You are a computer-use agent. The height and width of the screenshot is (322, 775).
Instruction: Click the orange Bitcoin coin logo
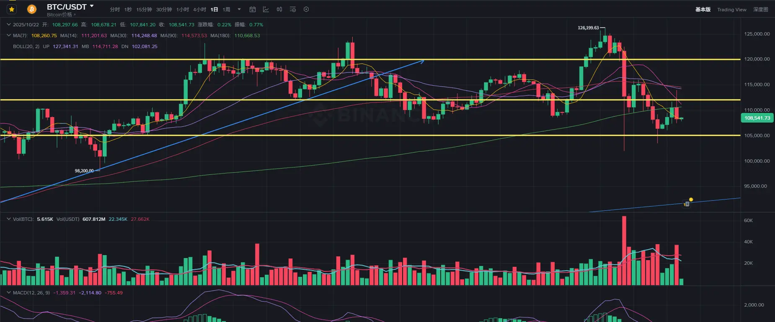click(31, 9)
